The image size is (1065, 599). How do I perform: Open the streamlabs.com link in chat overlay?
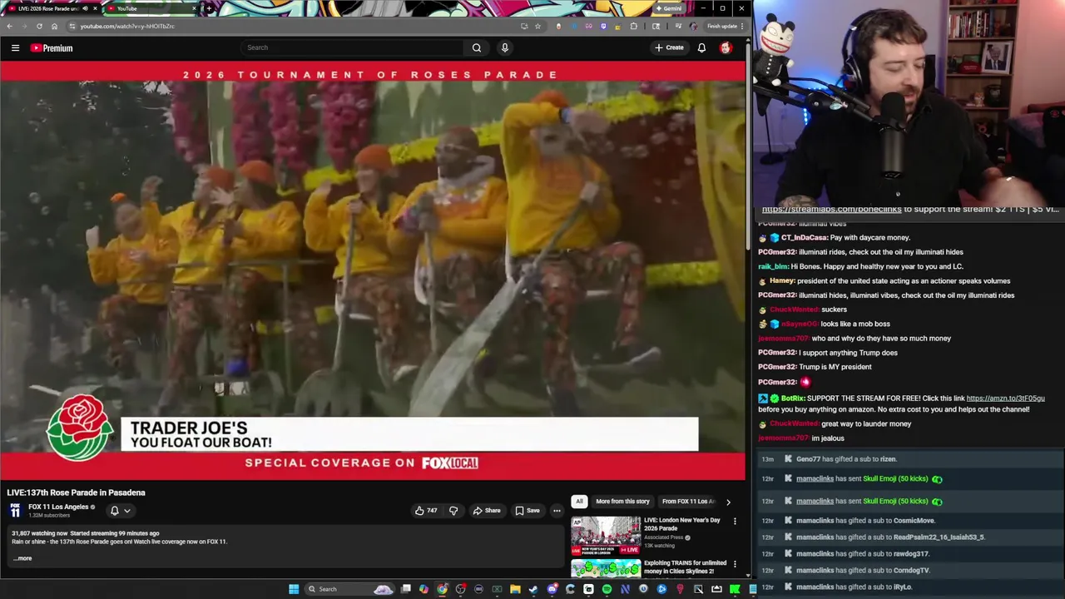831,210
